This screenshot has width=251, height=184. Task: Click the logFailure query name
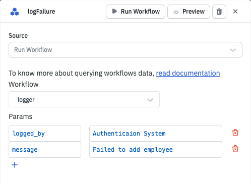[41, 12]
